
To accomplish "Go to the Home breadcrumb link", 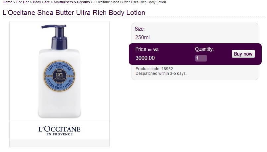I will coord(7,2).
